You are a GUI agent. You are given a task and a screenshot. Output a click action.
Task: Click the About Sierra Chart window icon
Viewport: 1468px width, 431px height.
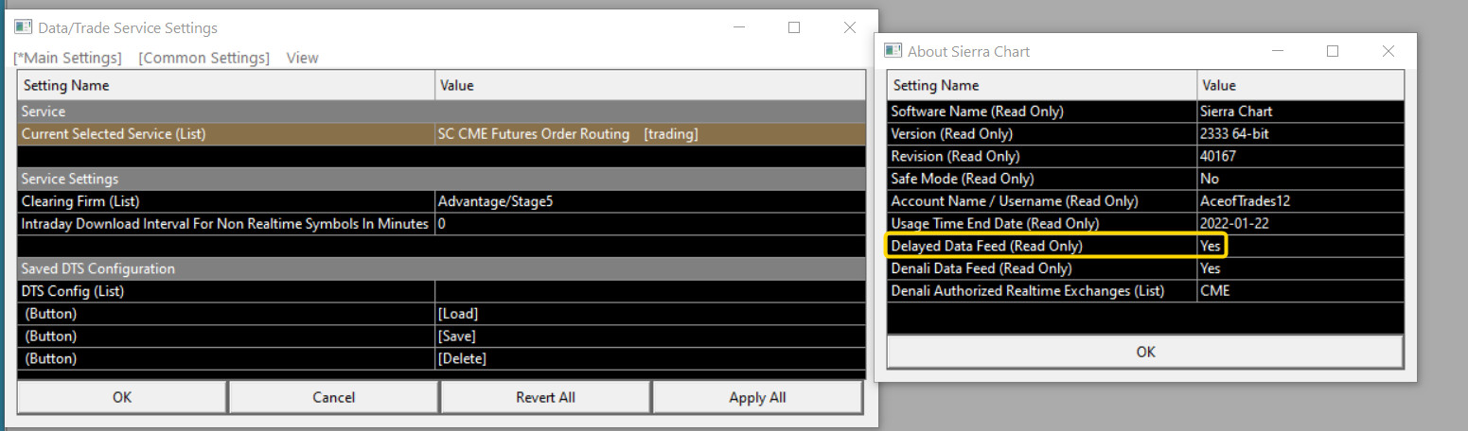[x=893, y=51]
